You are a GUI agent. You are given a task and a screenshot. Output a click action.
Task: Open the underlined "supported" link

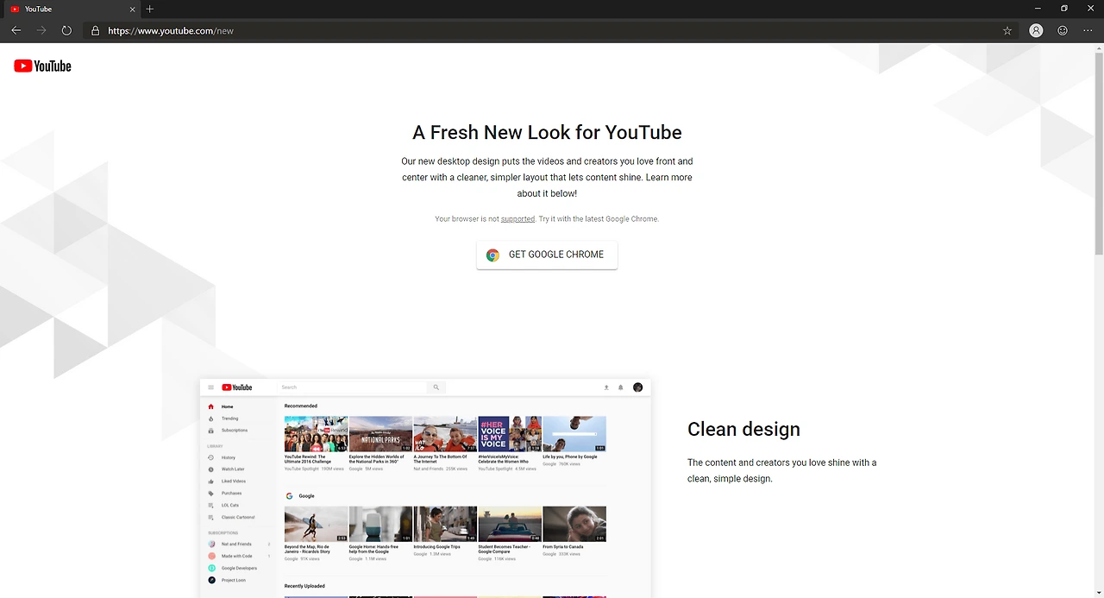click(x=517, y=219)
